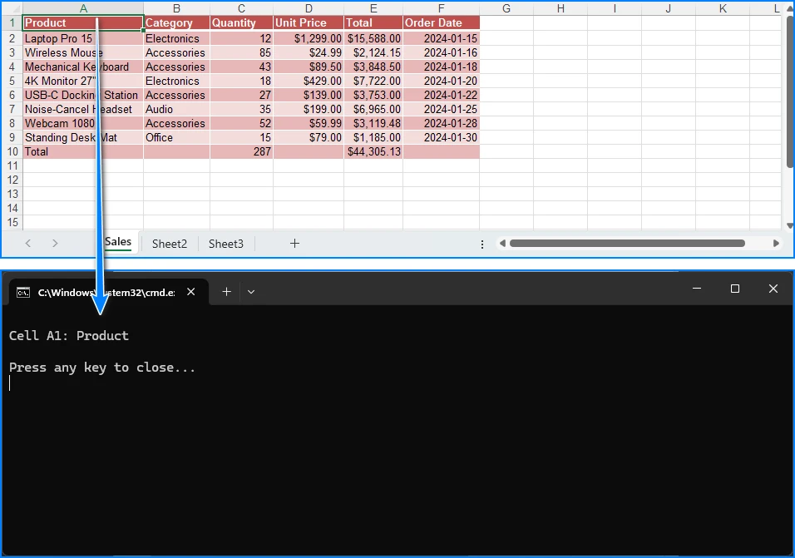The height and width of the screenshot is (558, 795).
Task: Select the $44,305.13 grand total cell
Action: pos(373,151)
